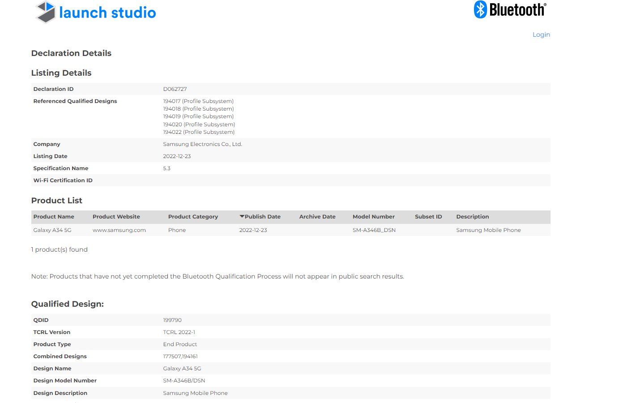Open the Login link
The width and height of the screenshot is (636, 403).
coord(541,34)
